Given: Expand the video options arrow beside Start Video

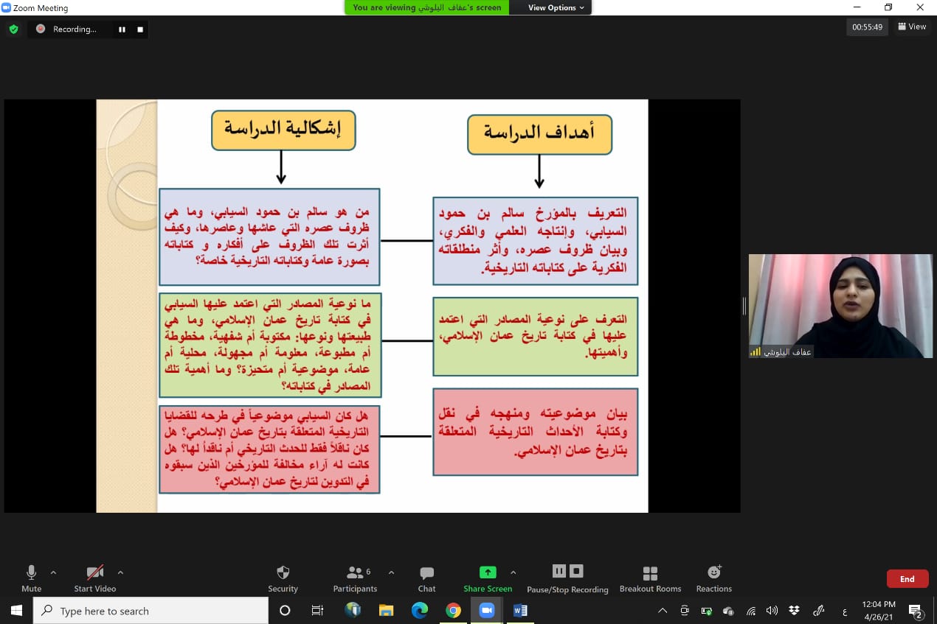Looking at the screenshot, I should tap(120, 572).
